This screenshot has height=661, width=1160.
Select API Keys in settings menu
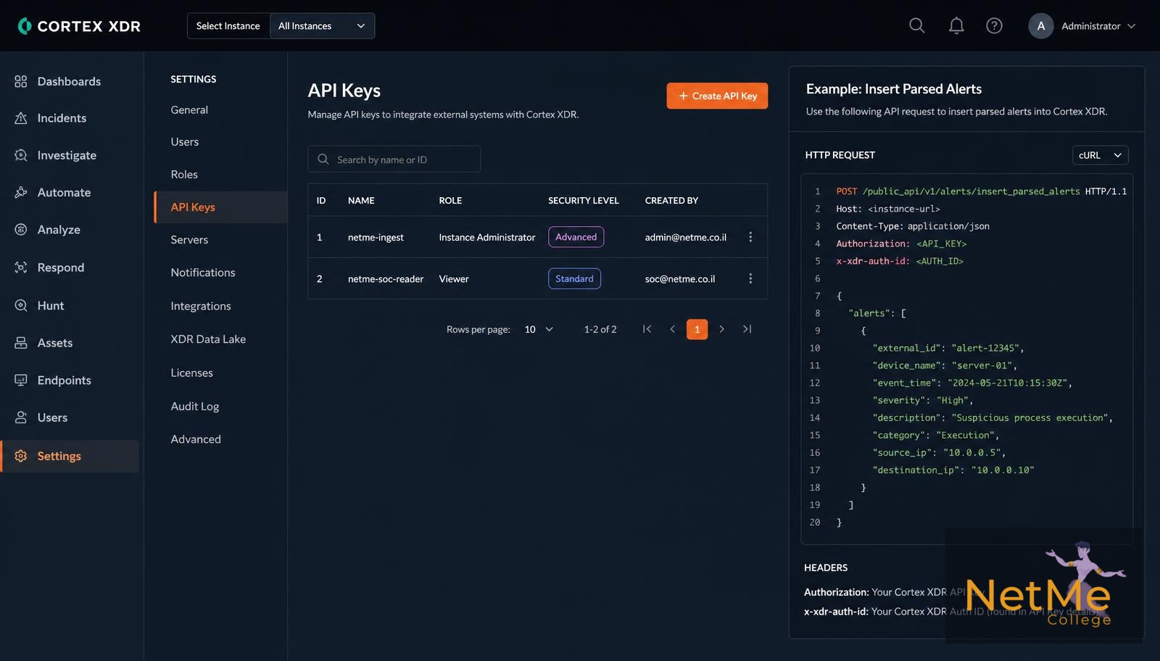pos(221,207)
